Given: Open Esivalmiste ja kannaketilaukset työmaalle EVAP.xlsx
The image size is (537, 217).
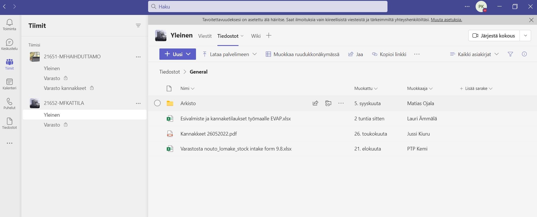Looking at the screenshot, I should 236,119.
